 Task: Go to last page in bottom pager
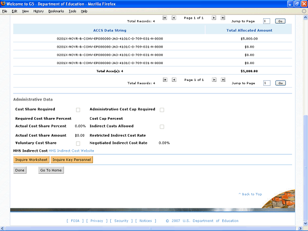pos(223,80)
